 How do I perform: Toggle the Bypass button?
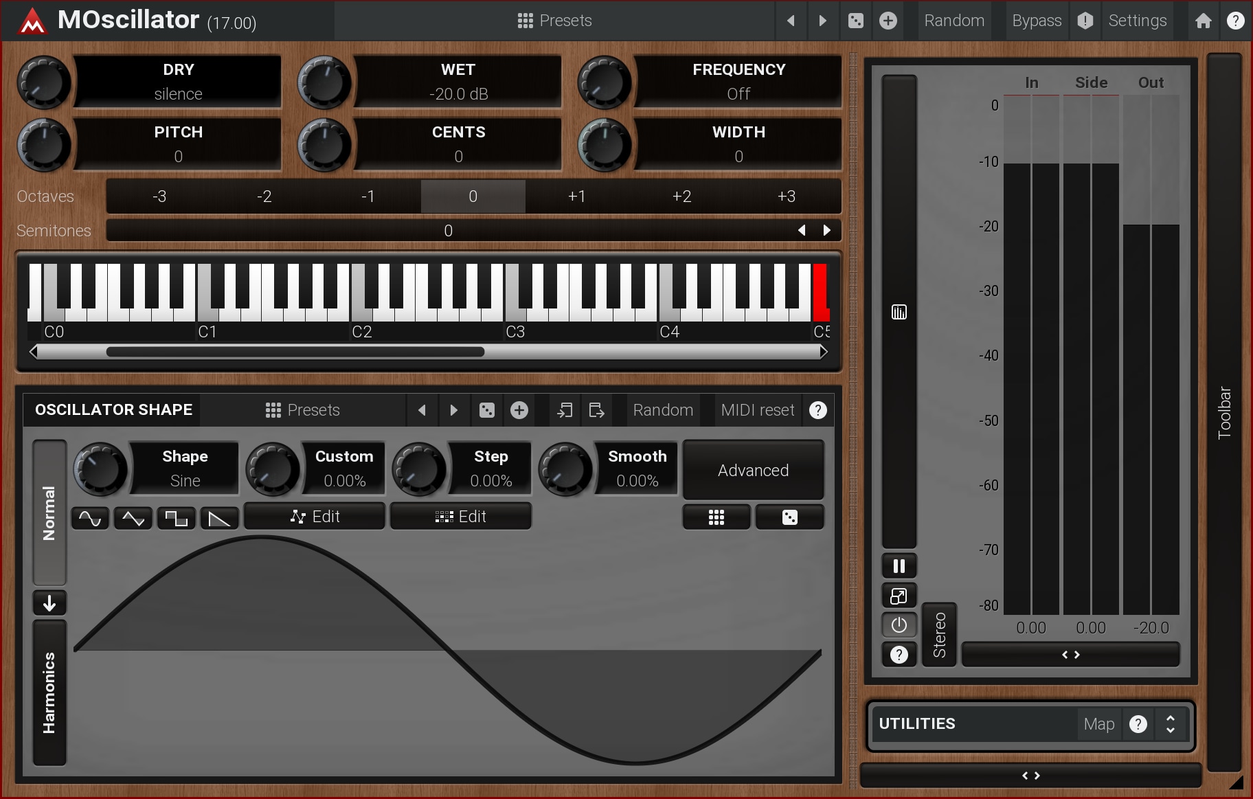[x=1036, y=21]
